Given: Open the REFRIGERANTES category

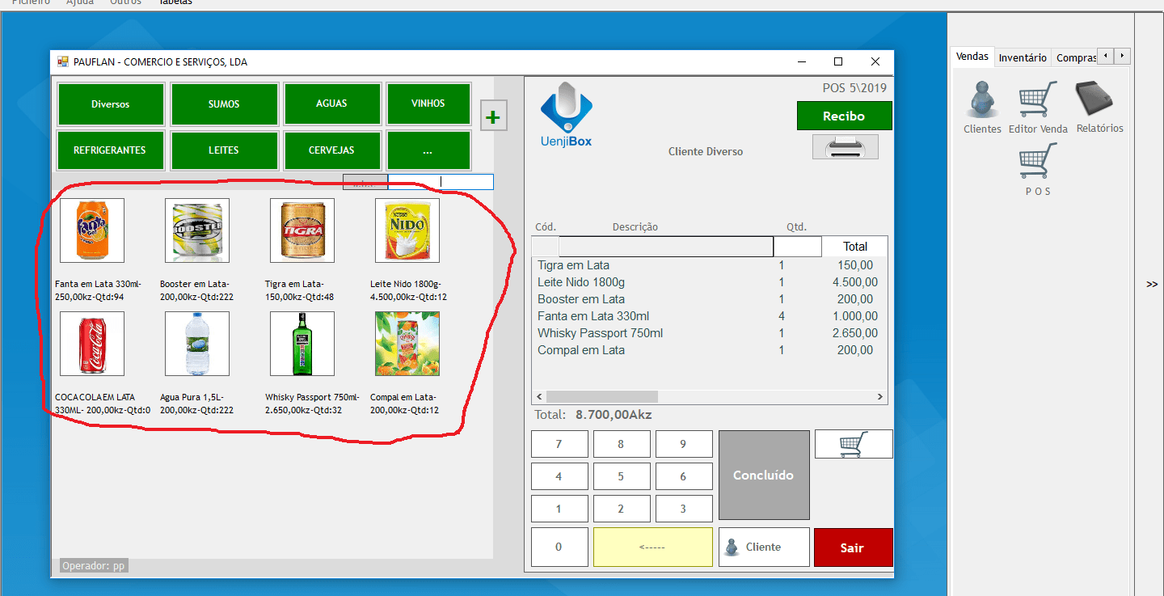Looking at the screenshot, I should point(111,150).
